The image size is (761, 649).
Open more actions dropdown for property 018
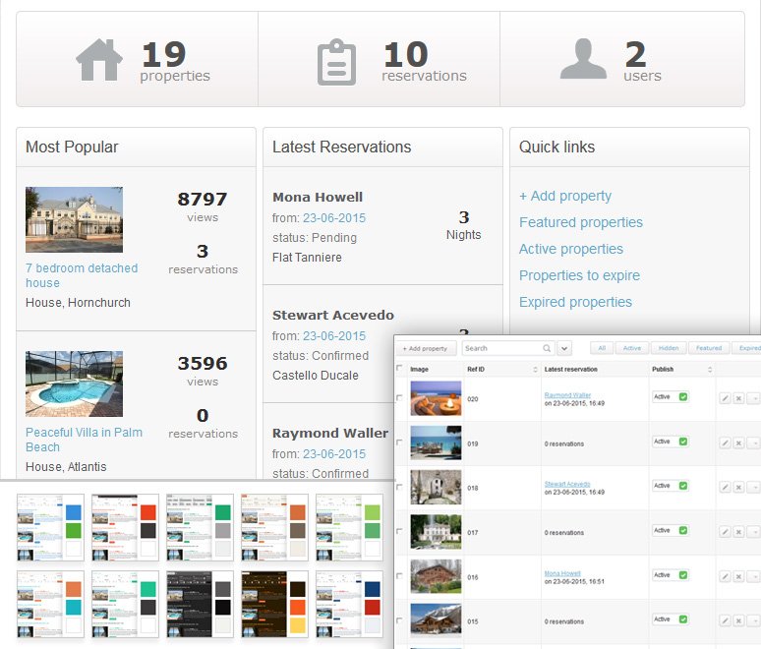click(753, 488)
